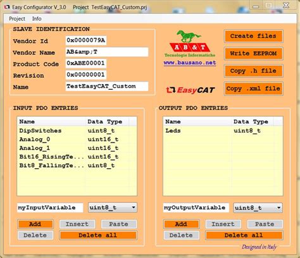Click the Vendor Name input field

click(x=107, y=52)
